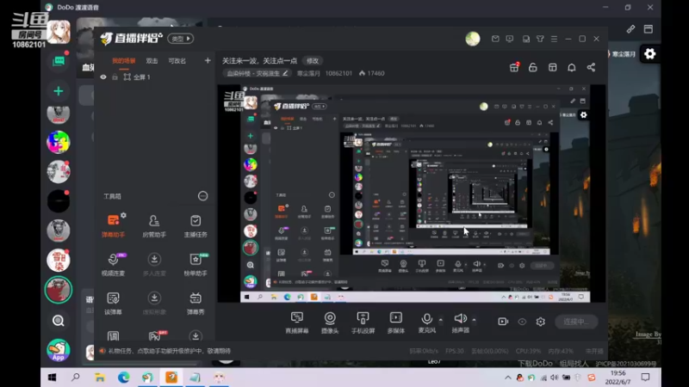Open the 房管助手 room manager tool

tap(154, 226)
